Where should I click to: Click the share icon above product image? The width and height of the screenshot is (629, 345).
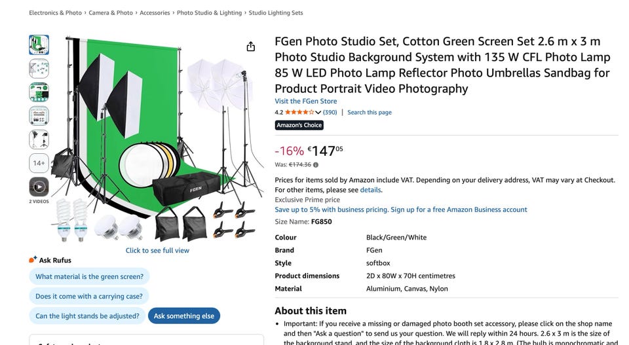click(x=250, y=46)
